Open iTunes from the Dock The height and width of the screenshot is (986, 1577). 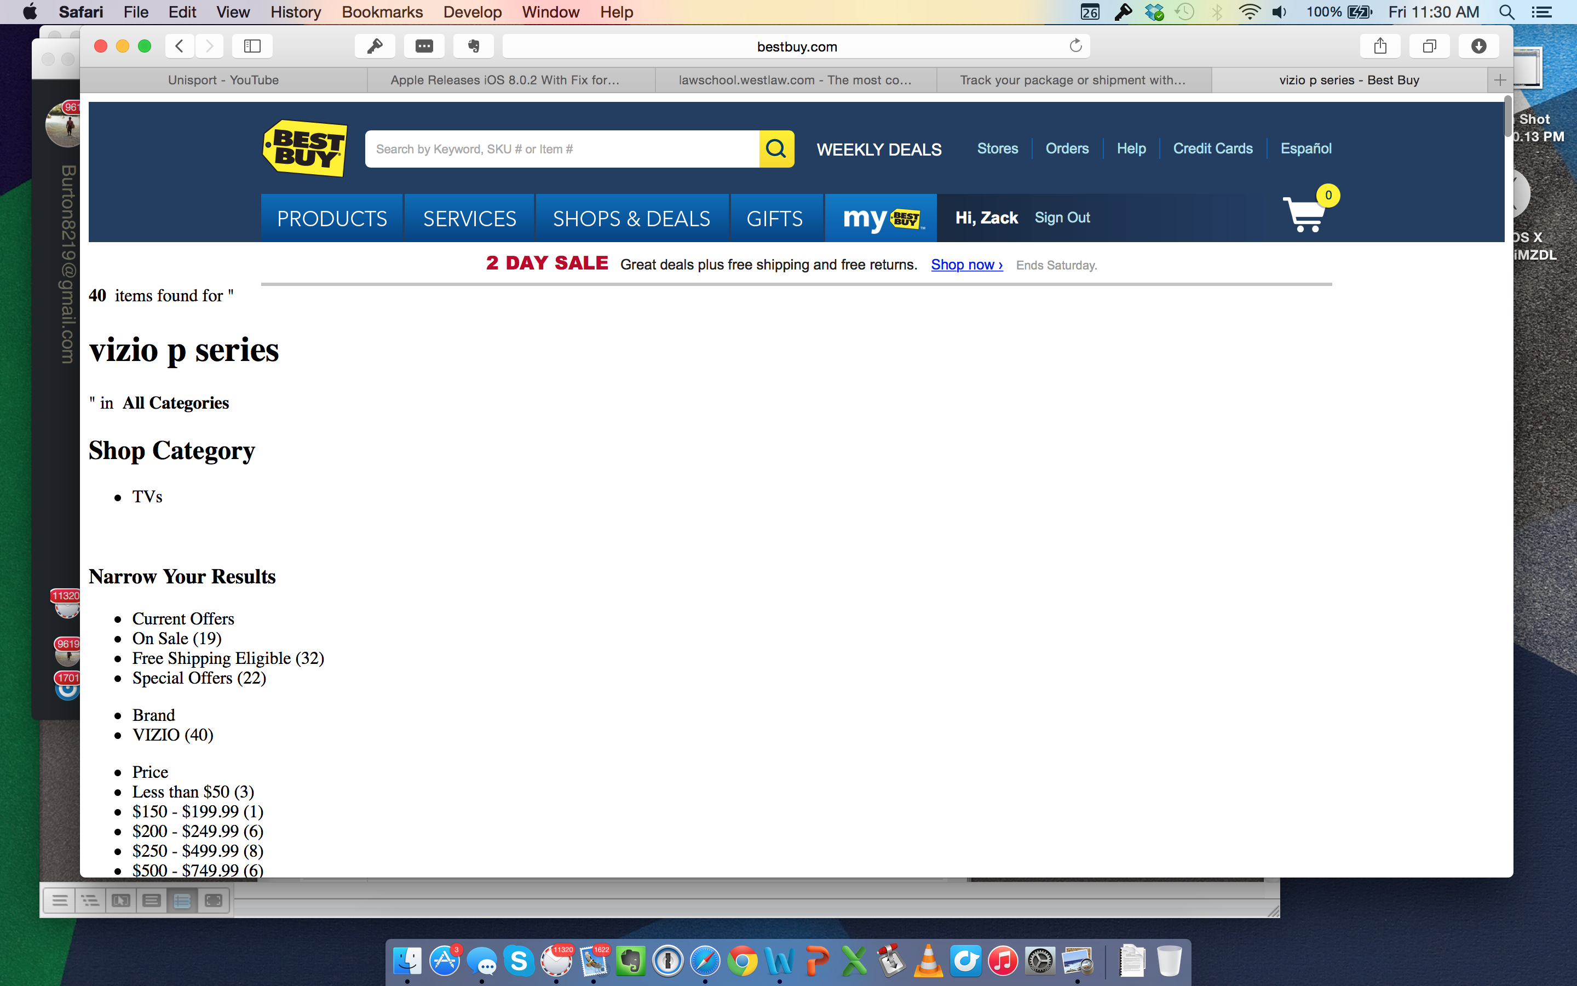[1002, 961]
